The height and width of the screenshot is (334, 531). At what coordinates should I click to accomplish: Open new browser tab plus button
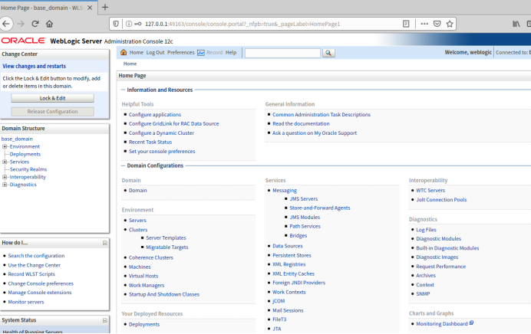click(105, 7)
